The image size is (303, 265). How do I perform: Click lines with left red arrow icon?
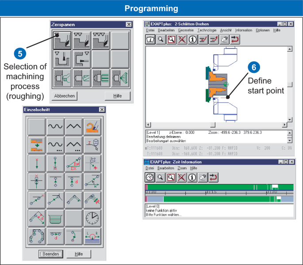point(203,40)
